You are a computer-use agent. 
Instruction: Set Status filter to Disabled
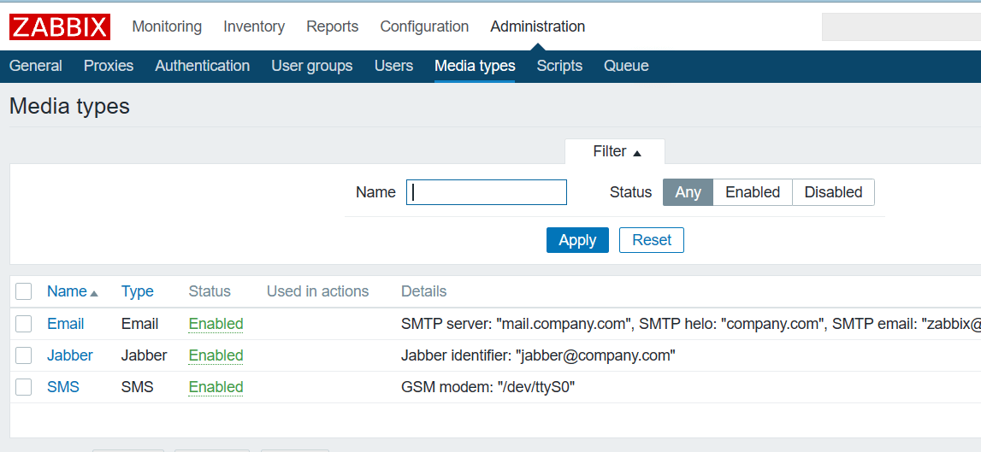tap(833, 192)
